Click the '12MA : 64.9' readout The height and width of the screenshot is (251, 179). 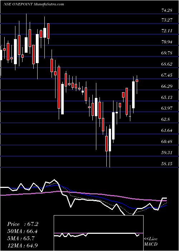23,245
